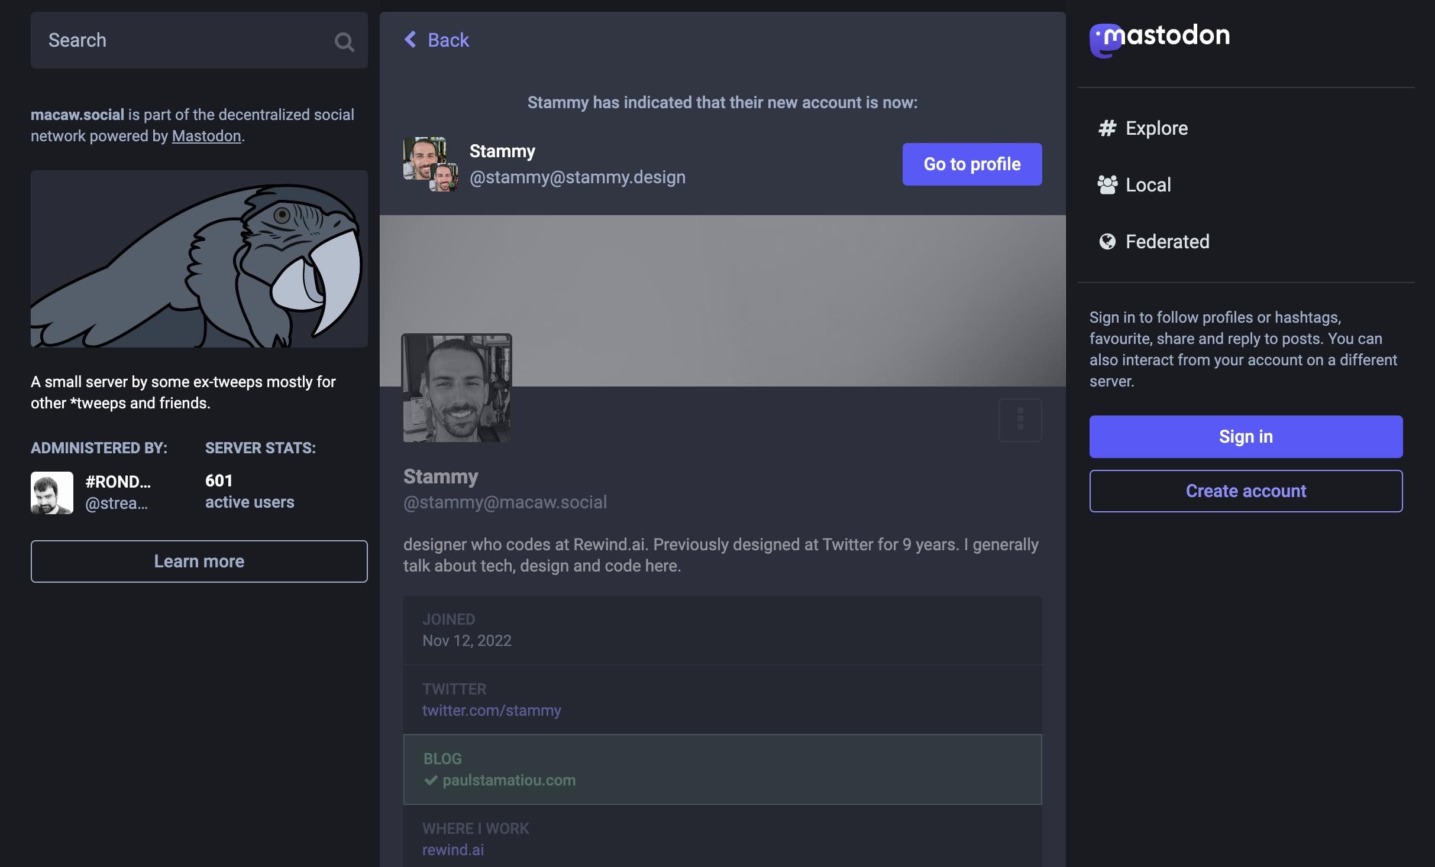Click the Learn more button
Screen dimensions: 1435x867
click(x=199, y=561)
